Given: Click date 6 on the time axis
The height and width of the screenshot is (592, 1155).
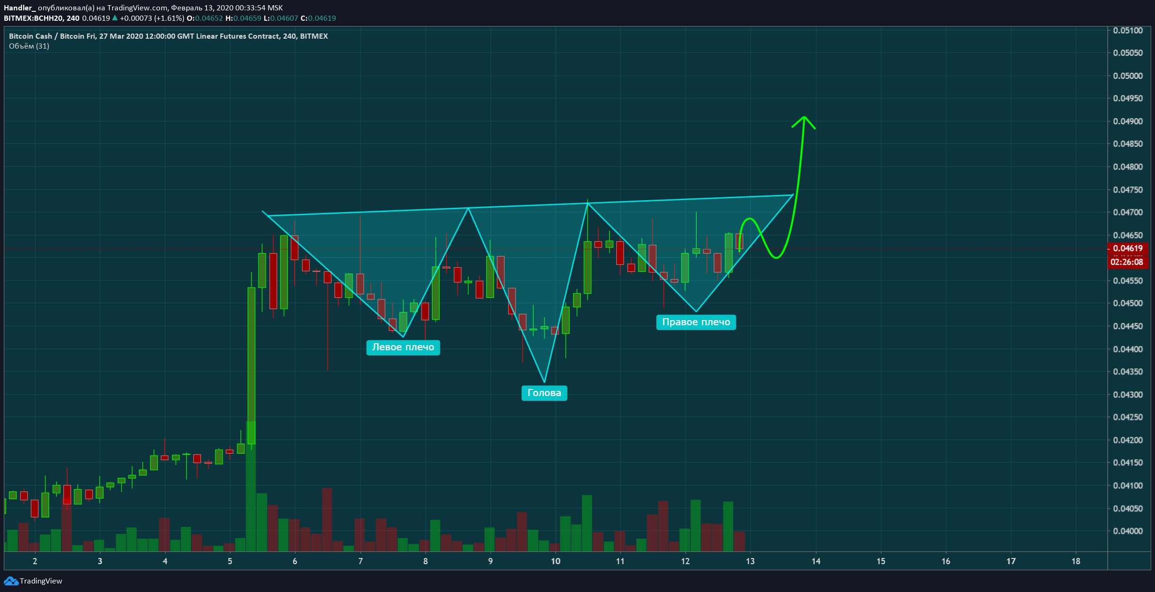Looking at the screenshot, I should click(x=295, y=561).
